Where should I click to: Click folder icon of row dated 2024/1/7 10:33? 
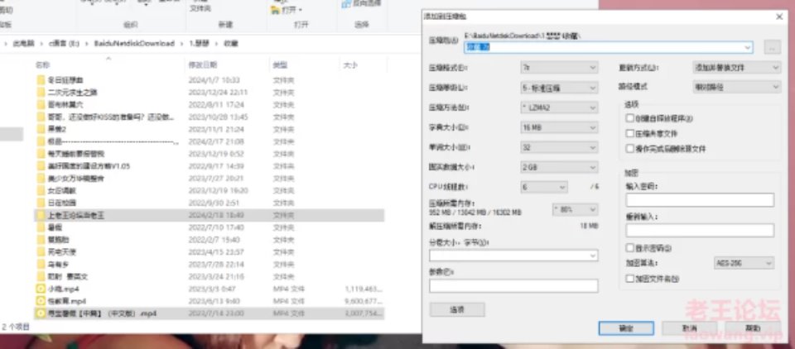pos(41,80)
